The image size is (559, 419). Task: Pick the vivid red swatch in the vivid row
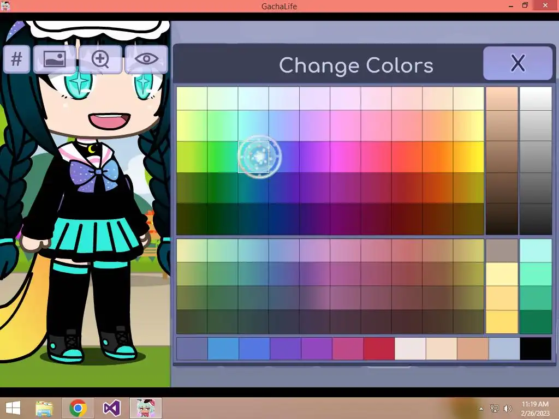(x=407, y=157)
